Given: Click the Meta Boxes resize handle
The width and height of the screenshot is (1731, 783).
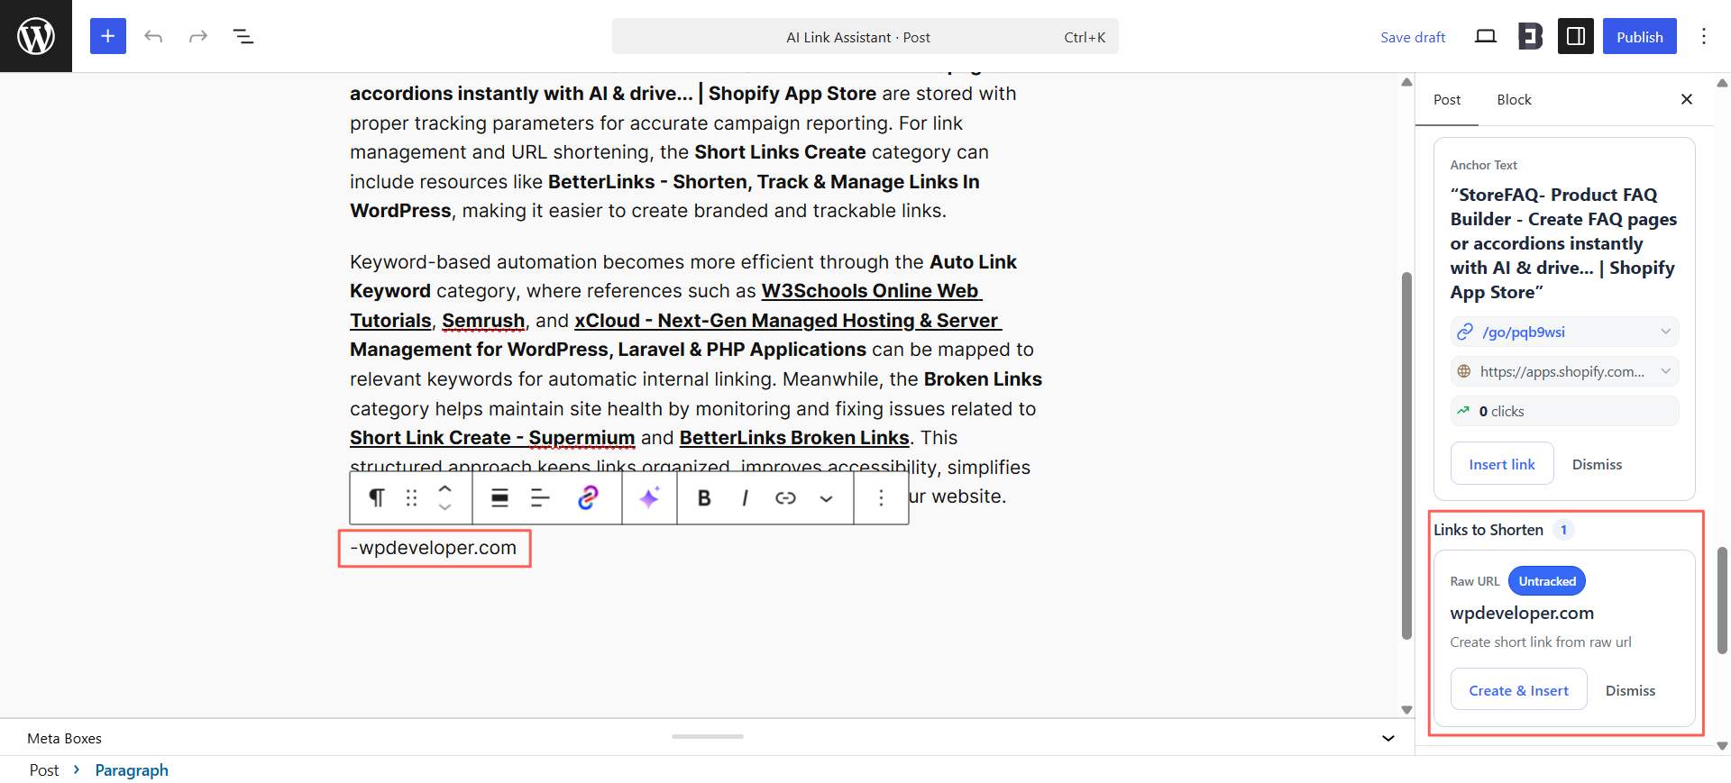Looking at the screenshot, I should coord(708,736).
